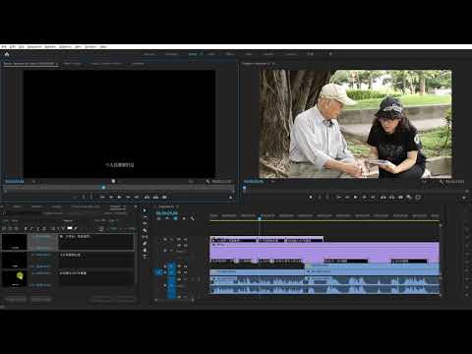Open the Home screen icon
The width and height of the screenshot is (472, 354).
(x=7, y=54)
